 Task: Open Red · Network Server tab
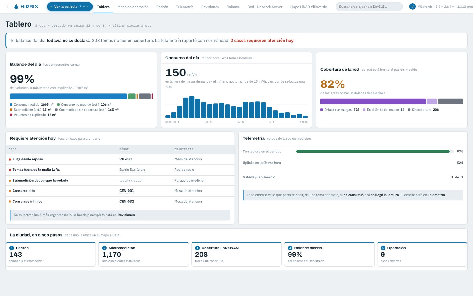pyautogui.click(x=265, y=7)
